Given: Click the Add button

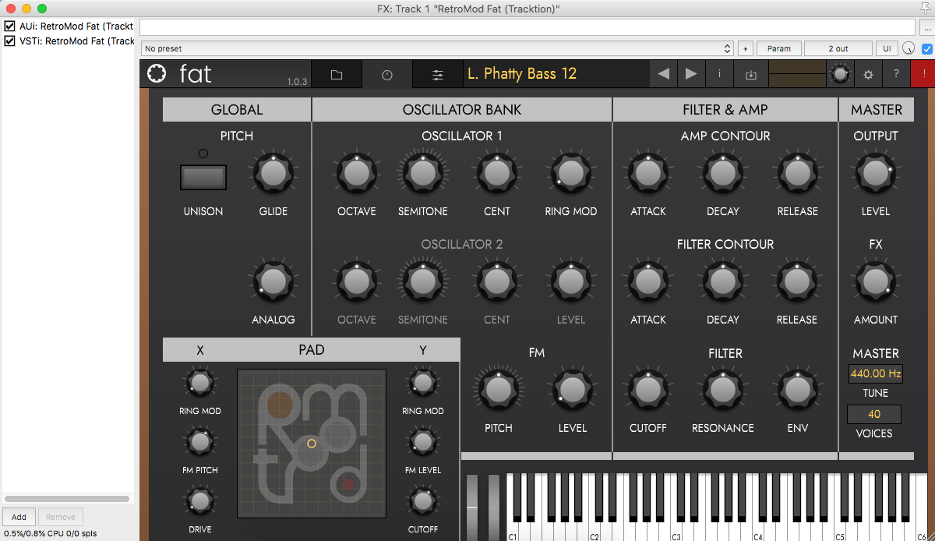Looking at the screenshot, I should point(19,517).
